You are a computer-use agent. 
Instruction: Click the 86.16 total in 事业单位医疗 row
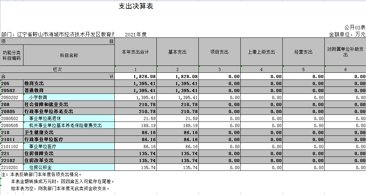click(136, 146)
